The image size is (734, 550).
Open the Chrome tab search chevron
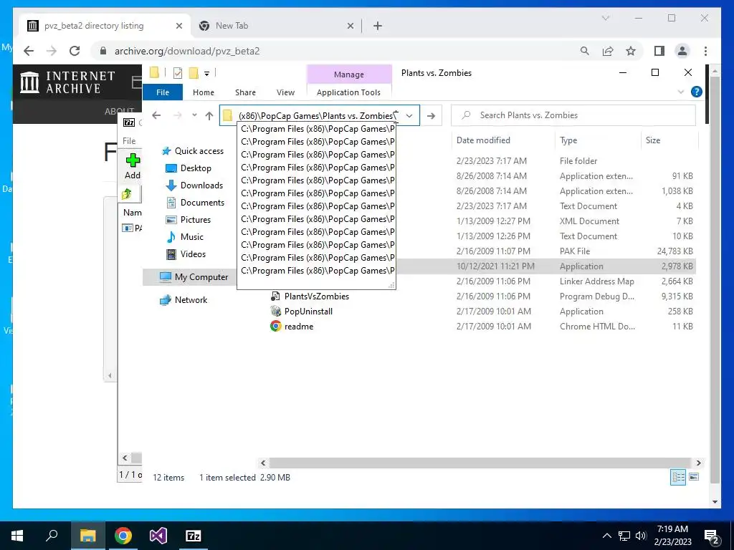[605, 18]
